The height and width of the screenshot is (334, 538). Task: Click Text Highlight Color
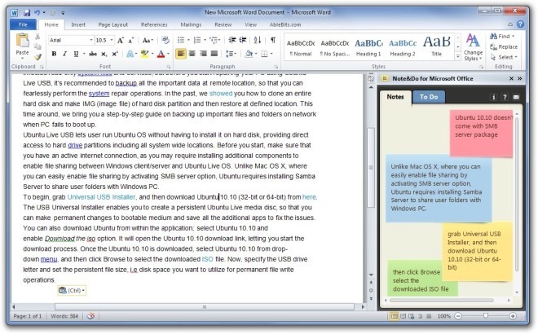point(145,54)
